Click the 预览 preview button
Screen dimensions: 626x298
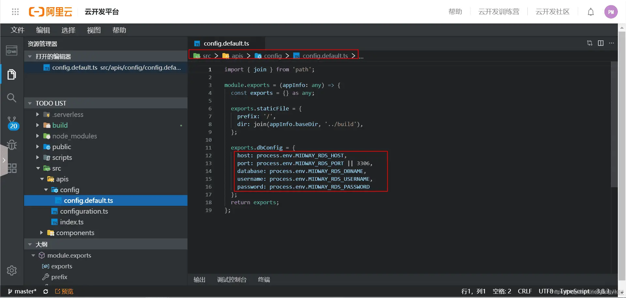tap(64, 291)
